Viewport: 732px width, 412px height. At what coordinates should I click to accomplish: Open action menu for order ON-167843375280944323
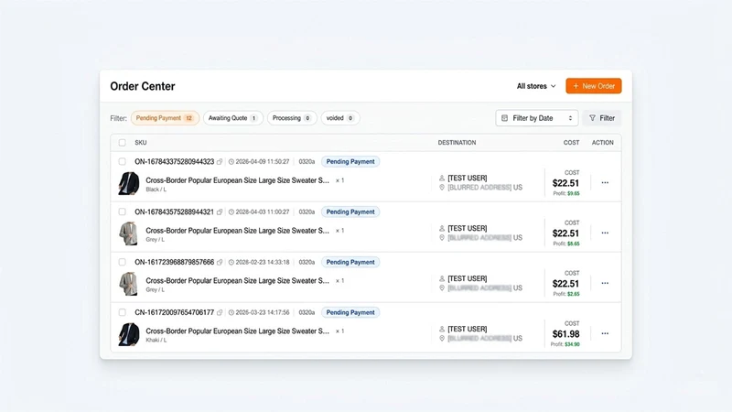(605, 182)
